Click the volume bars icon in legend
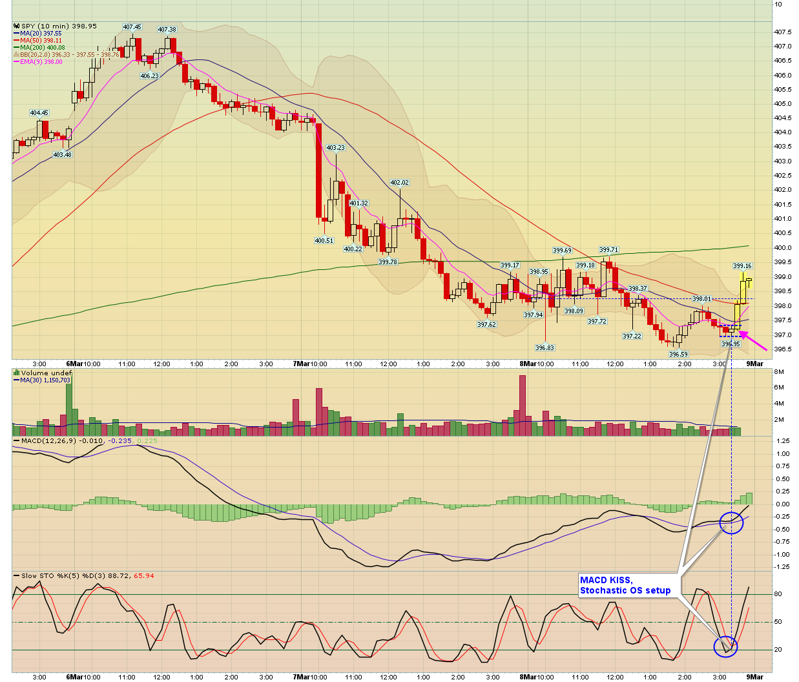799x682 pixels. click(x=16, y=373)
